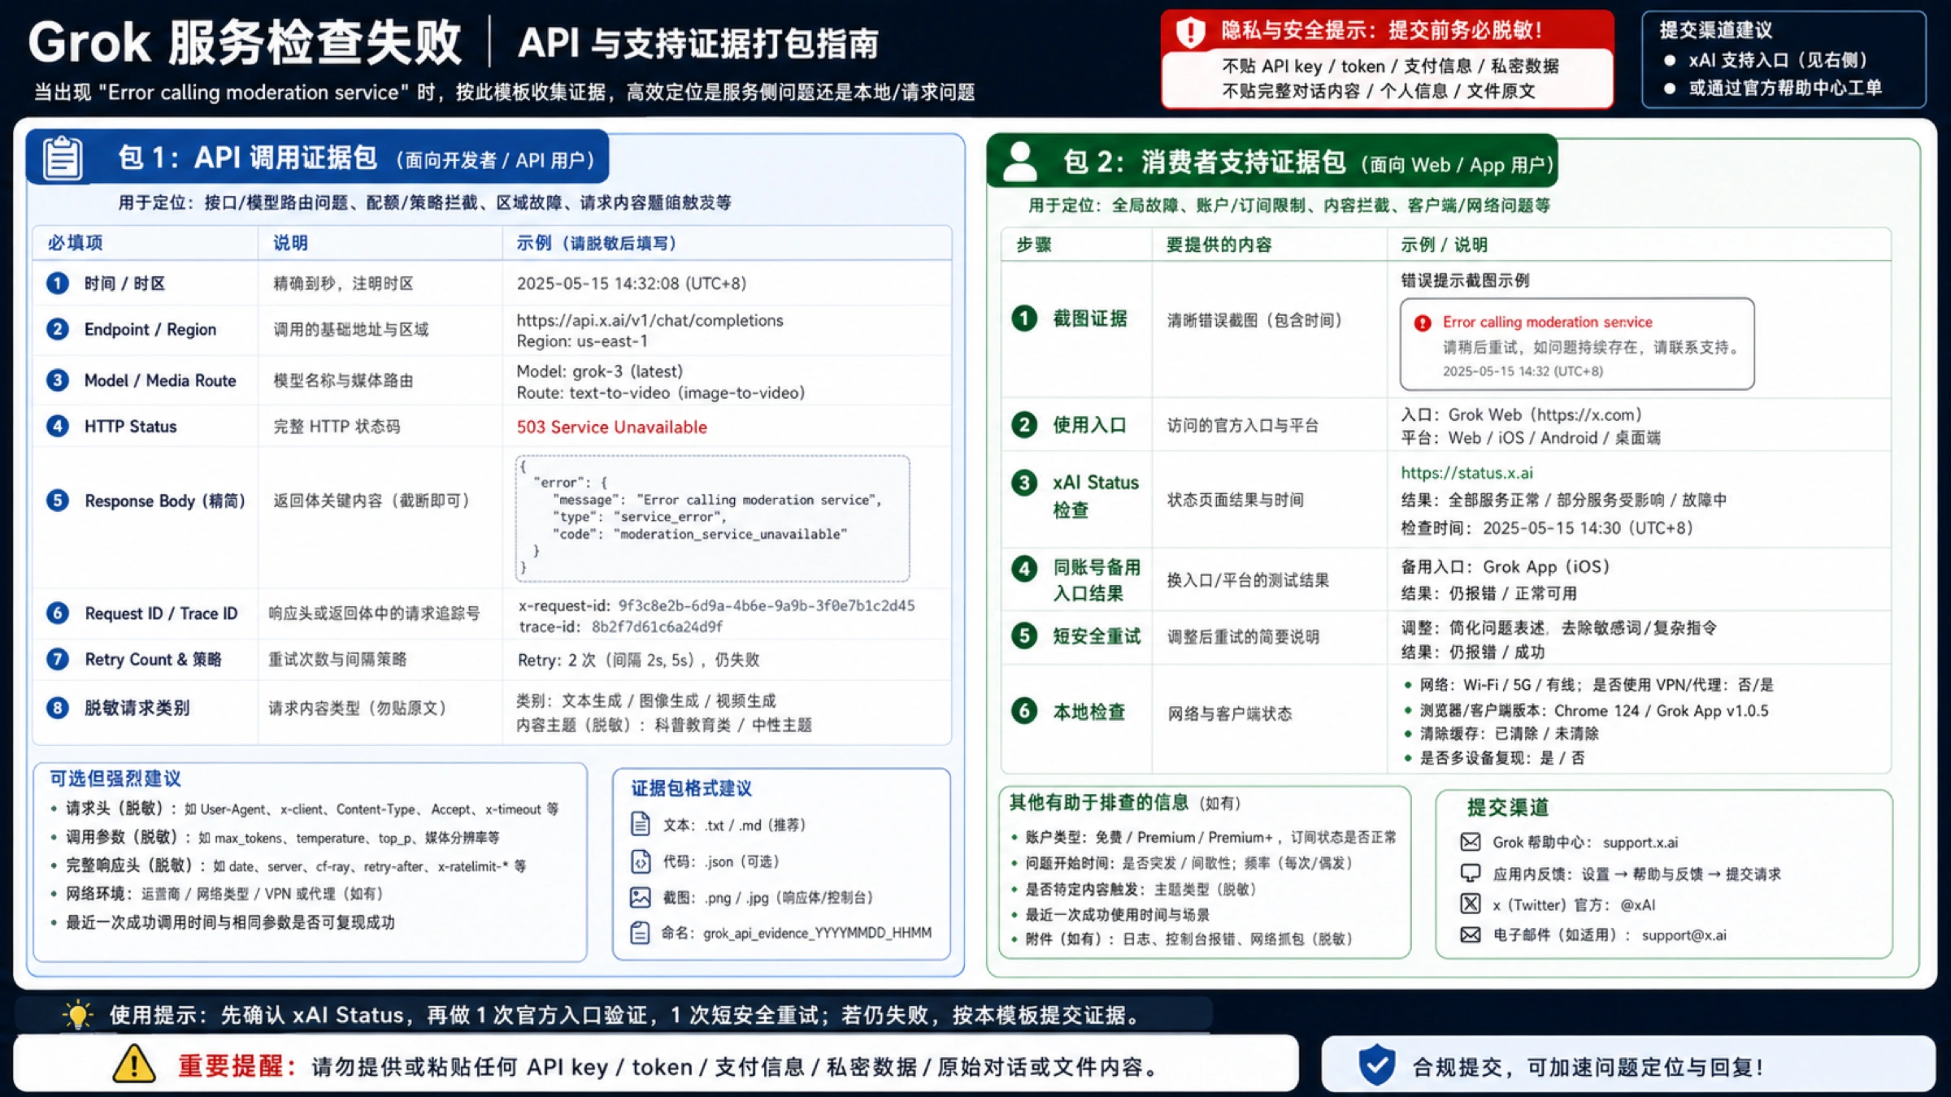
Task: Click blue number 2 badge beside Endpoint / Region
Action: 57,329
